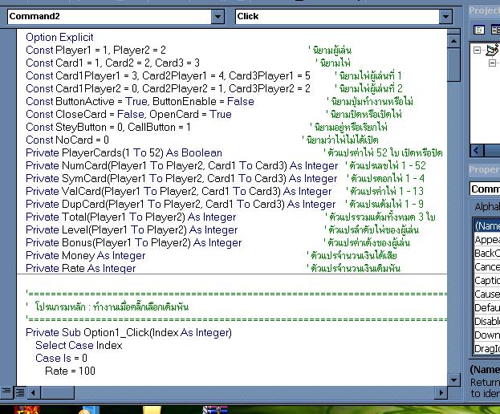Collapse the second-level folder node in Project tree
500x414 pixels.
492,63
